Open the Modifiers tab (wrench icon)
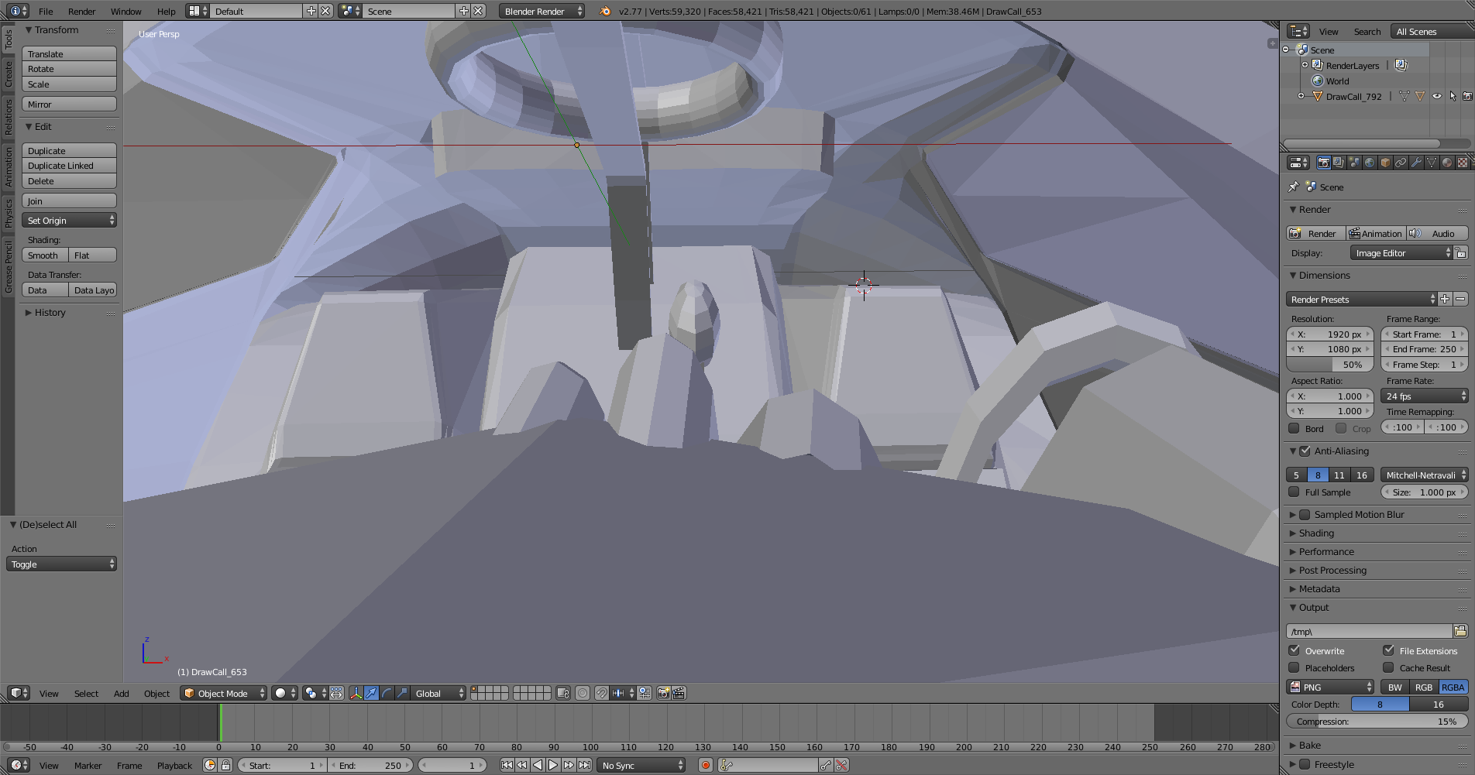1475x775 pixels. point(1416,163)
